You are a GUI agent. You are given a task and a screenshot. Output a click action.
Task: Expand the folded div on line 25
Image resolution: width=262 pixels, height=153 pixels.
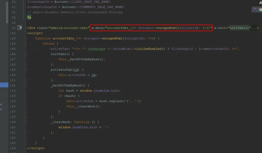(x=25, y=28)
